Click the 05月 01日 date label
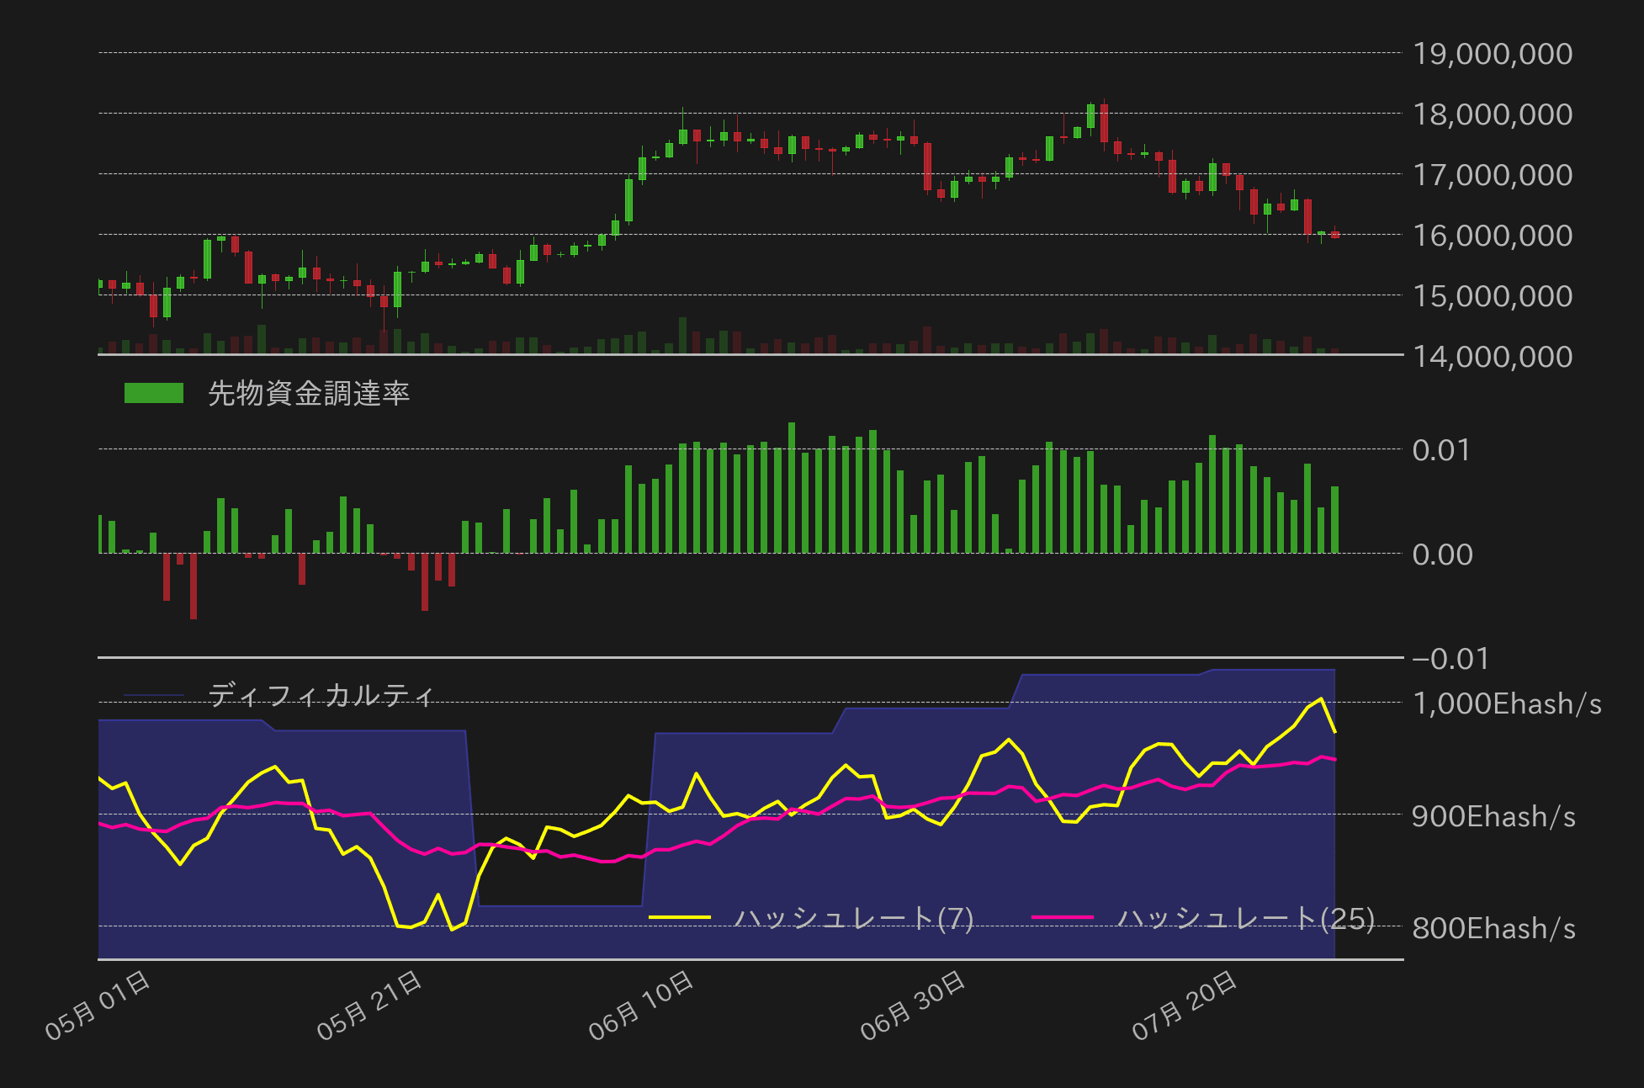This screenshot has width=1644, height=1088. click(x=98, y=1006)
